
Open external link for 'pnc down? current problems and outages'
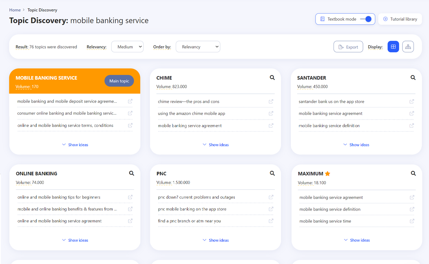click(271, 197)
